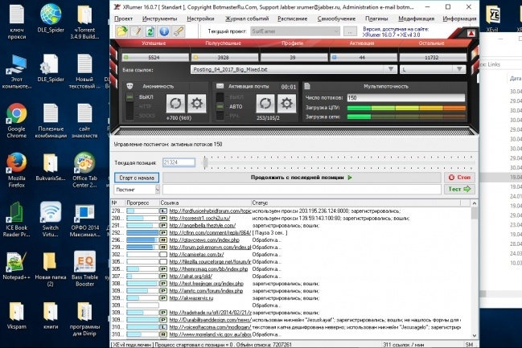Expand the База ссылок file dropdown
The height and width of the screenshot is (348, 522).
point(391,70)
